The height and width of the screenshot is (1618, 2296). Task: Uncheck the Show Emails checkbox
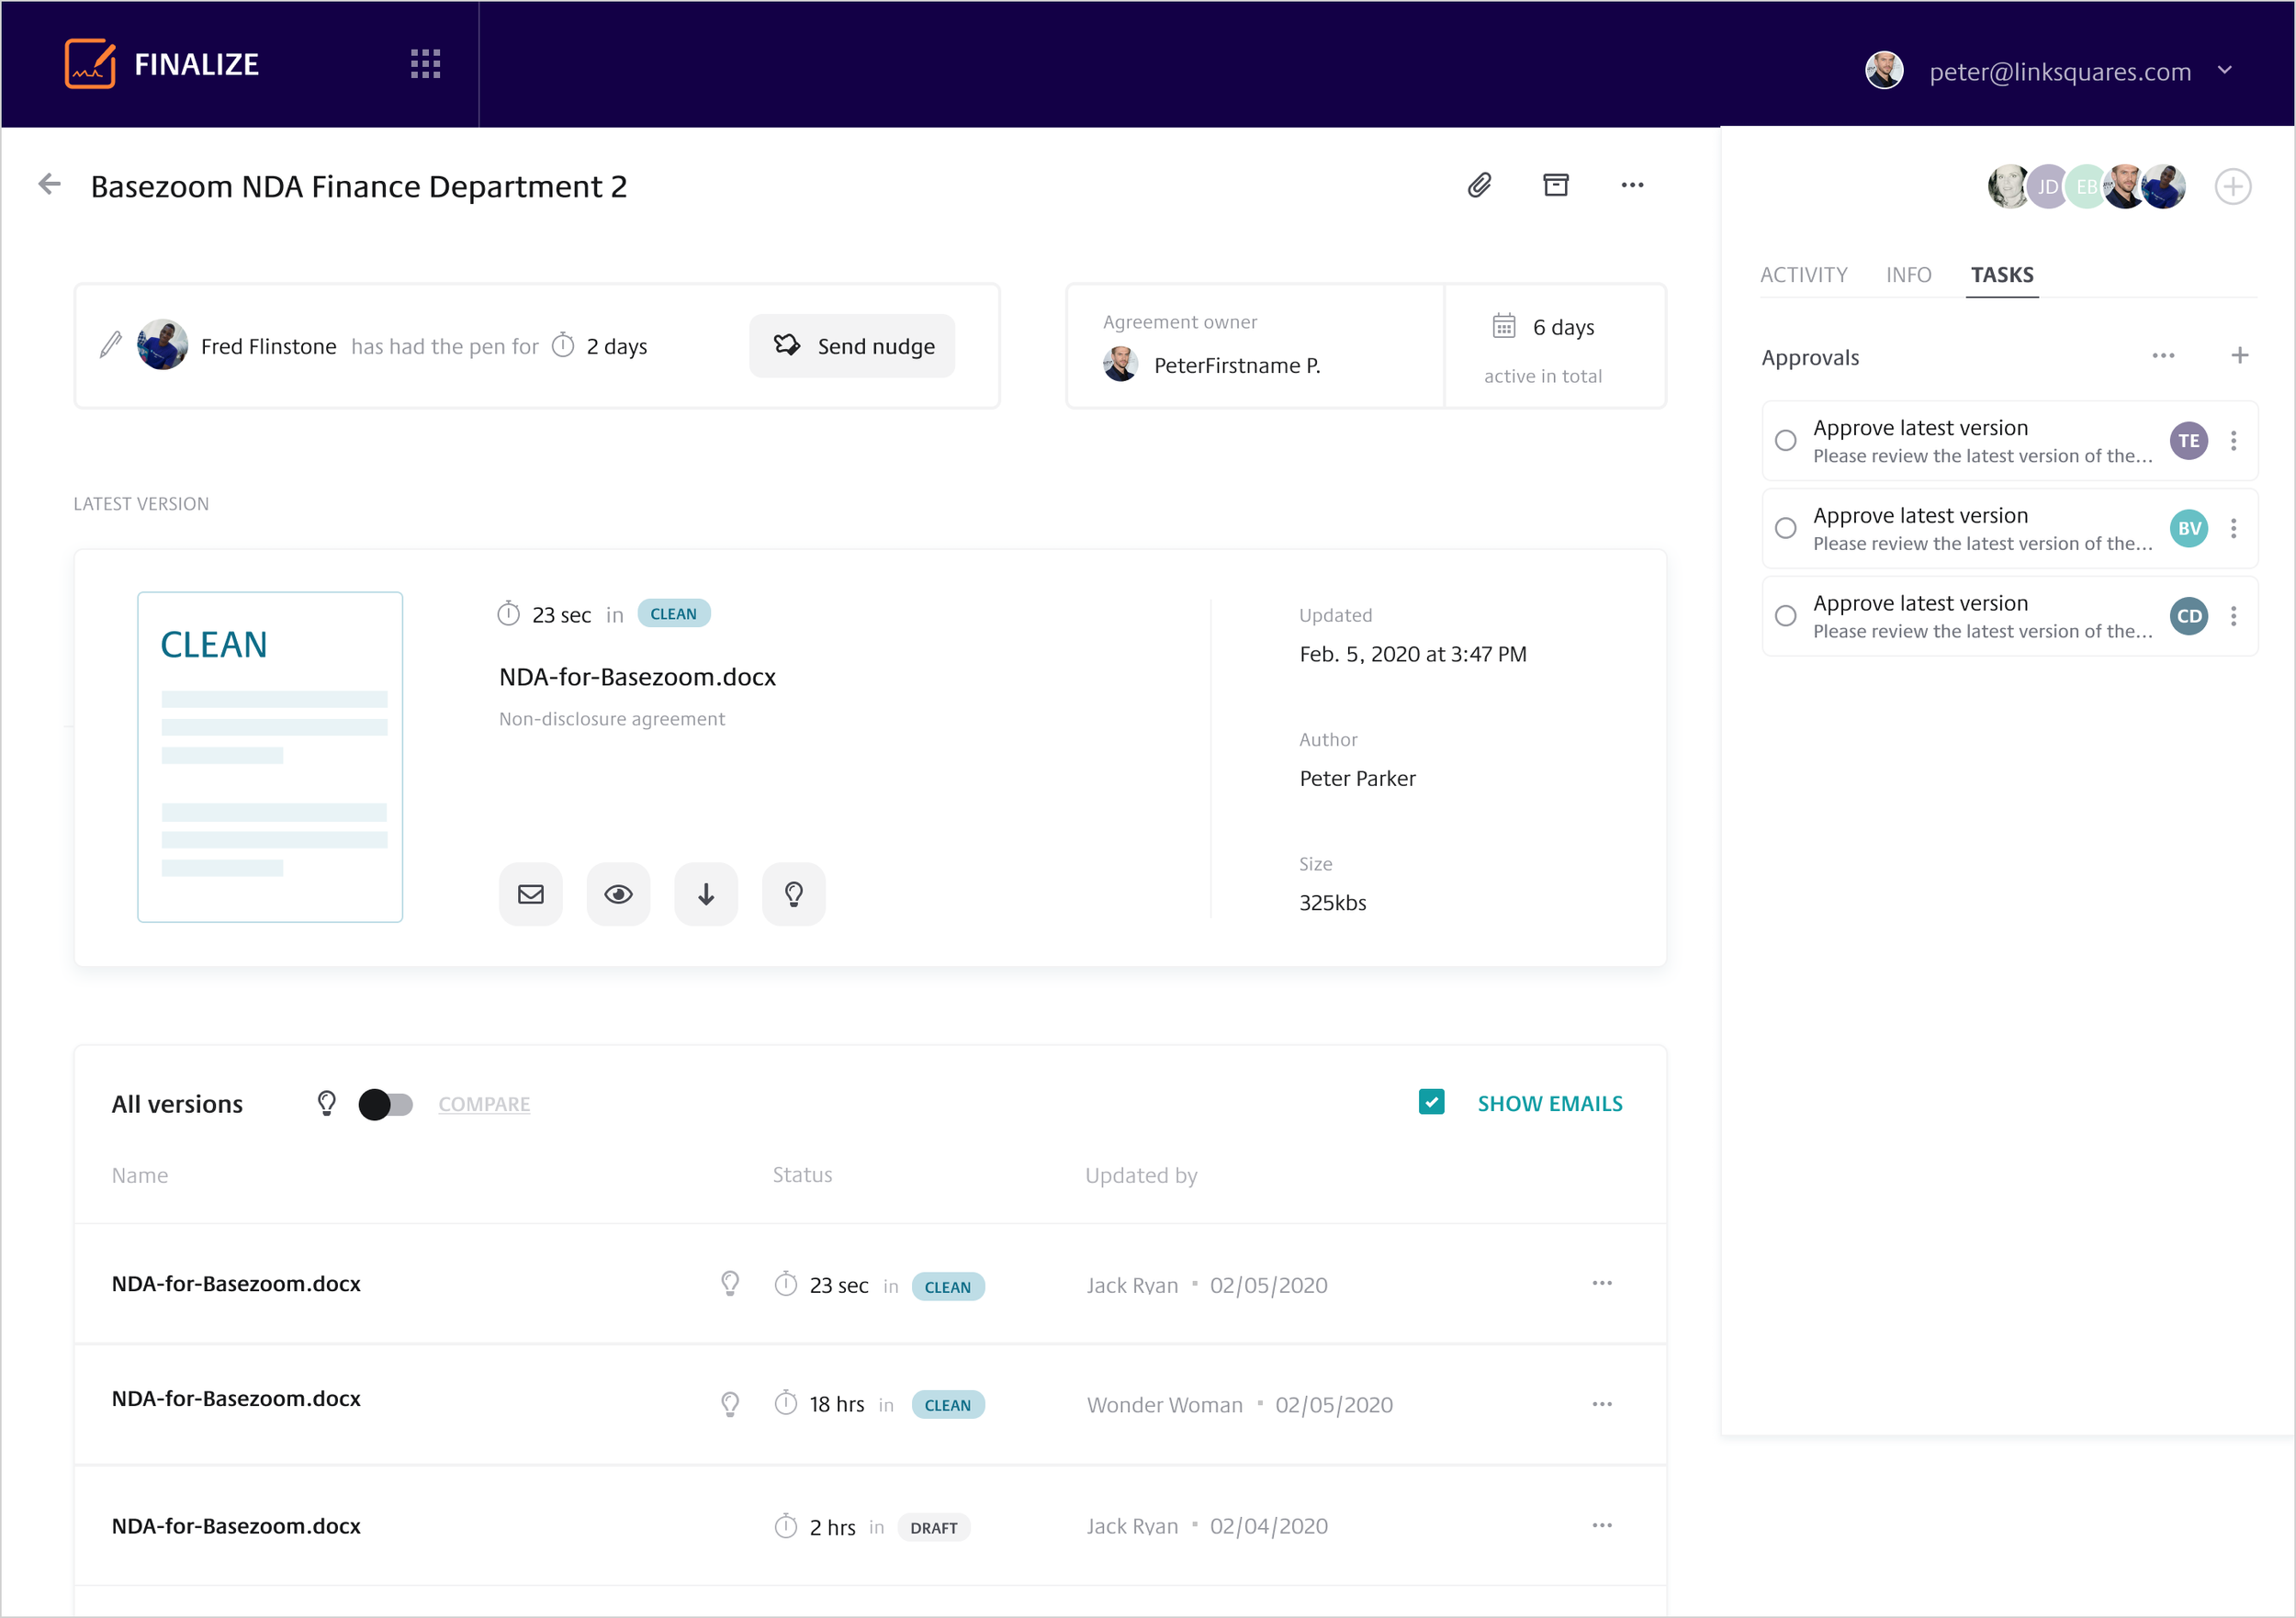point(1431,1102)
